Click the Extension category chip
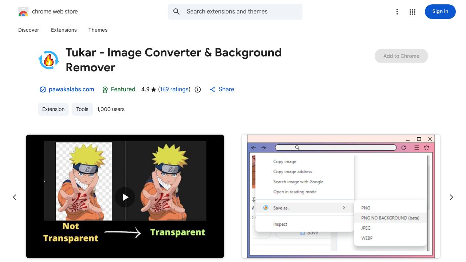466x262 pixels. [53, 109]
